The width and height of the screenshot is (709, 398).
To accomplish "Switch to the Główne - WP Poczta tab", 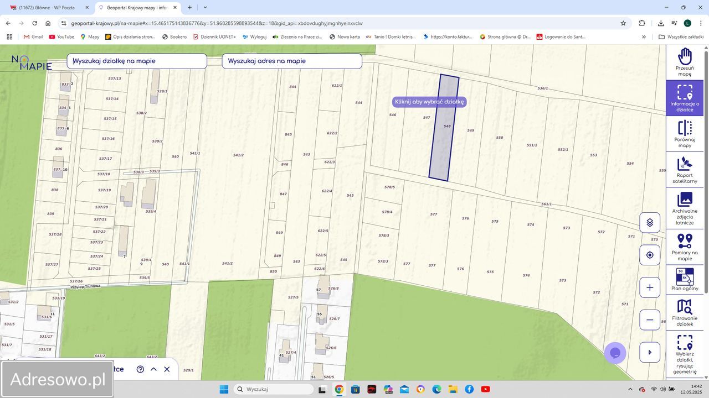I will point(47,8).
